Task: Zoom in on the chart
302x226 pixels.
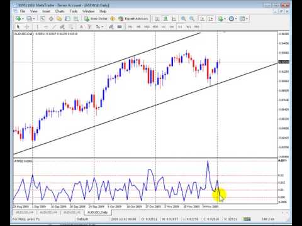Action: click(184, 19)
